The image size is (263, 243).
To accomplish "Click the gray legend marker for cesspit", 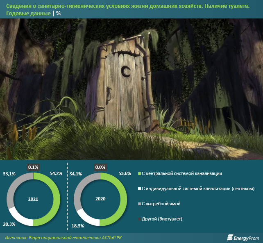I will coord(139,204).
